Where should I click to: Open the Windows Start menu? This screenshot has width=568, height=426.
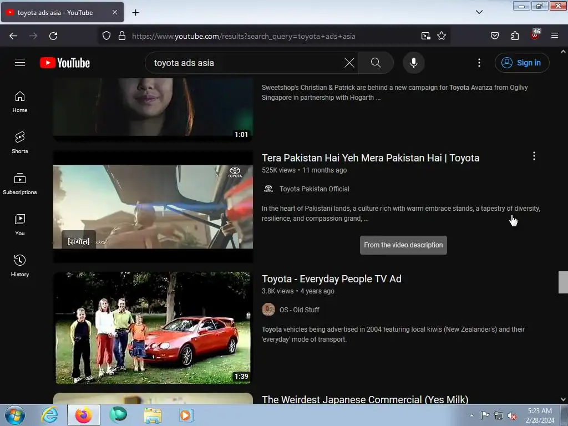[15, 415]
